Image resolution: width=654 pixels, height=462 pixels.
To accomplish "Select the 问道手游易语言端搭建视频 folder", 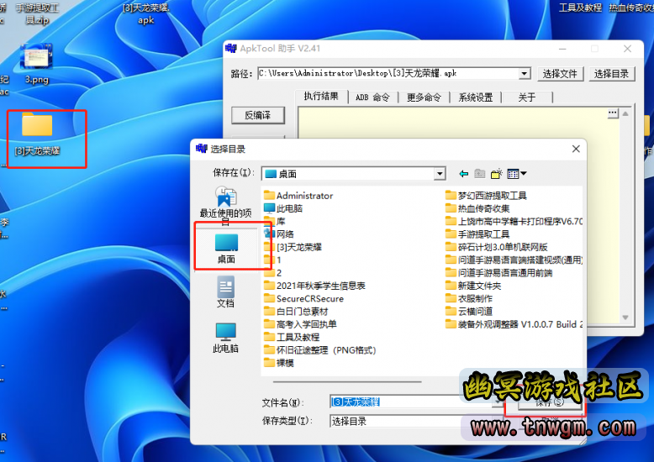I will (x=514, y=260).
